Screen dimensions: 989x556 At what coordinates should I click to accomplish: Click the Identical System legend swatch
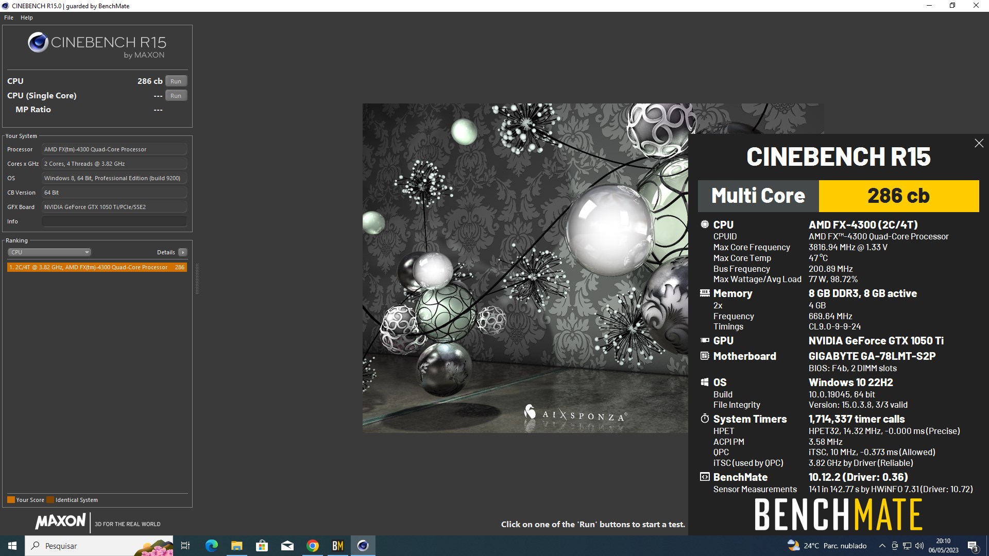pyautogui.click(x=50, y=500)
